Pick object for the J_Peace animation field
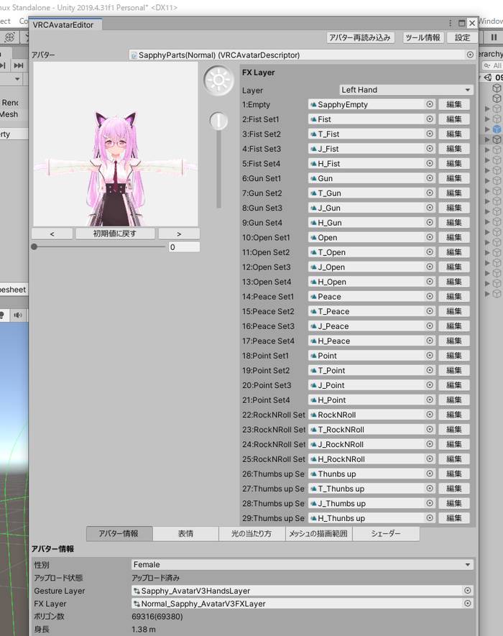This screenshot has height=636, width=503. point(430,326)
